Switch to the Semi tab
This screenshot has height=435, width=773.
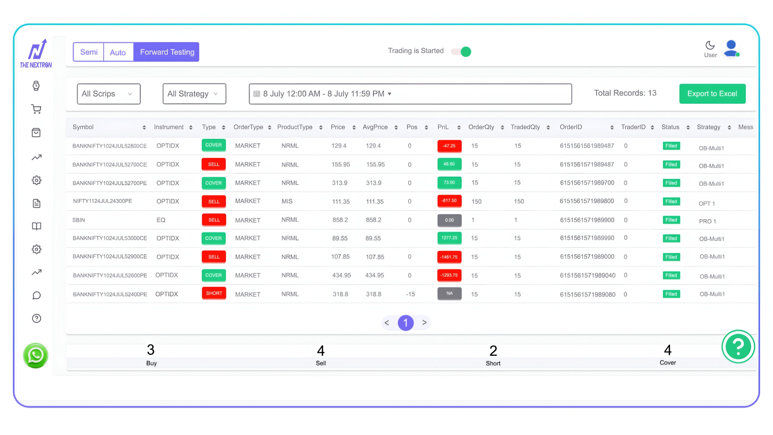(x=89, y=52)
